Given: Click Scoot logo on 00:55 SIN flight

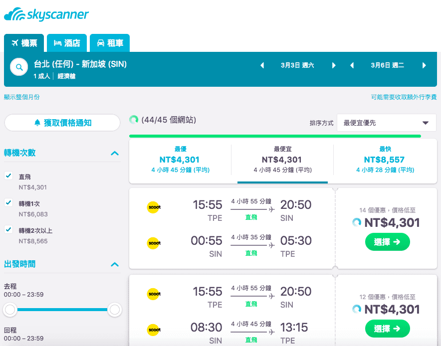Looking at the screenshot, I should click(x=154, y=243).
